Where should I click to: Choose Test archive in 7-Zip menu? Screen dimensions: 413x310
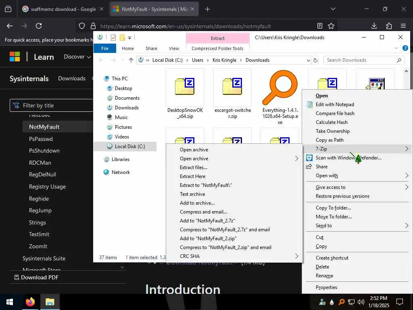(x=192, y=194)
